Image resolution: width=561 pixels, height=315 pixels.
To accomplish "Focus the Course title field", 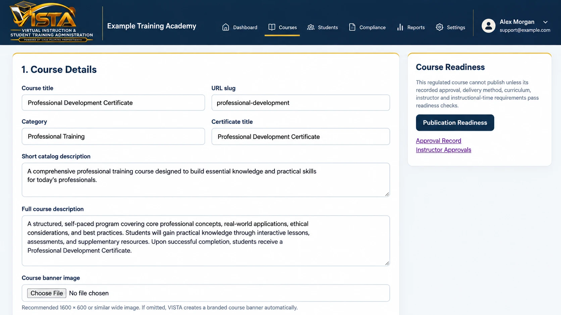I will [113, 103].
